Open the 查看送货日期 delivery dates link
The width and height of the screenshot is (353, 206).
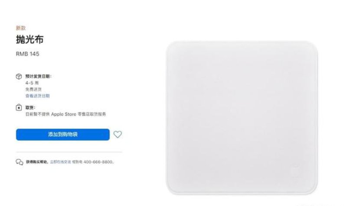click(x=37, y=96)
